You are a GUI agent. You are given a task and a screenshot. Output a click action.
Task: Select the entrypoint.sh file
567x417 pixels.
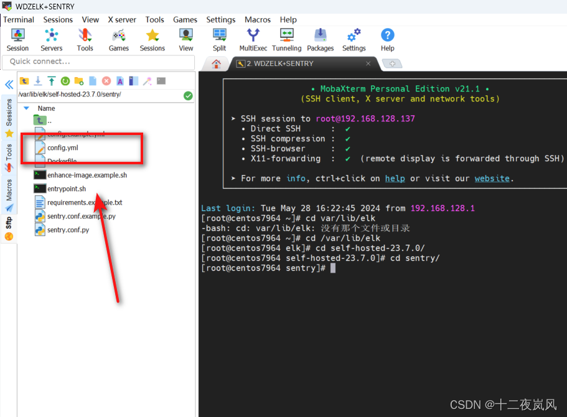67,189
